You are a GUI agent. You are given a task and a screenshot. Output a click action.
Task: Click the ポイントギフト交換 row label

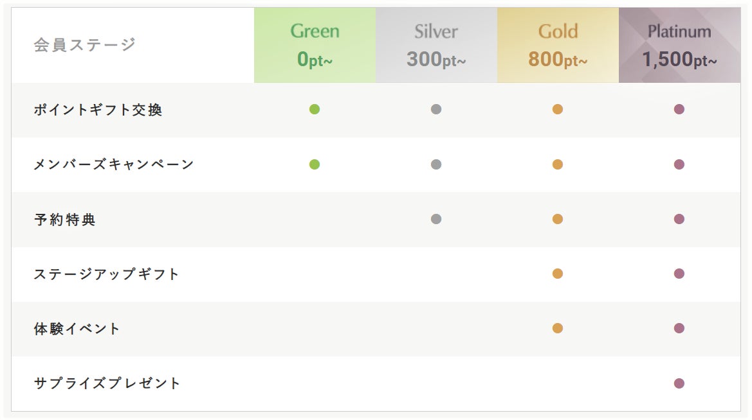click(x=98, y=110)
